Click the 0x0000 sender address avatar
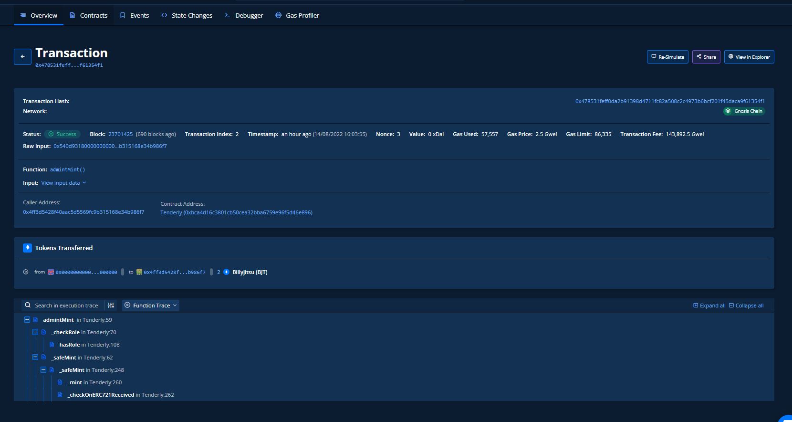The height and width of the screenshot is (422, 792). 51,272
